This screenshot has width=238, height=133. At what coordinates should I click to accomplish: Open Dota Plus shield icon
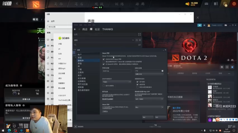pyautogui.click(x=225, y=4)
